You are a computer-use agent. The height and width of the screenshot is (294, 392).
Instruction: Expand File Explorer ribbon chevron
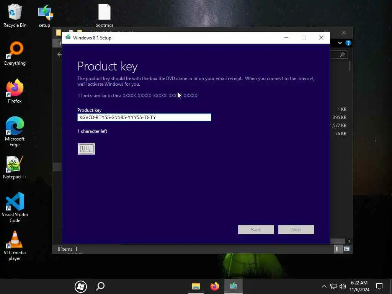coord(340,43)
